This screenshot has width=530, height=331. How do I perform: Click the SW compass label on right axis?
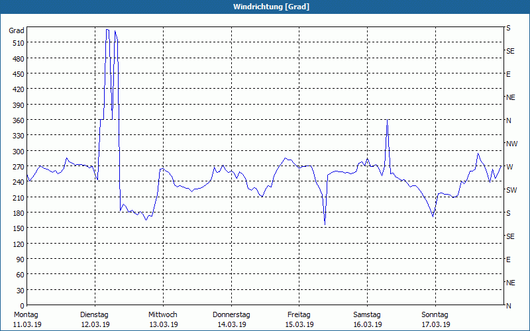511,190
